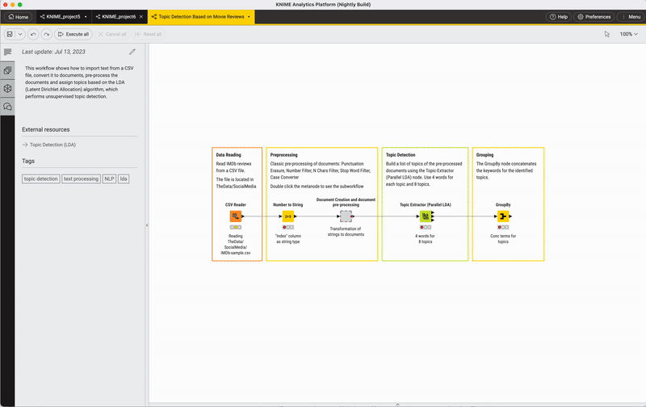Viewport: 646px width, 407px height.
Task: Click the "External resources" heading
Action: 46,129
